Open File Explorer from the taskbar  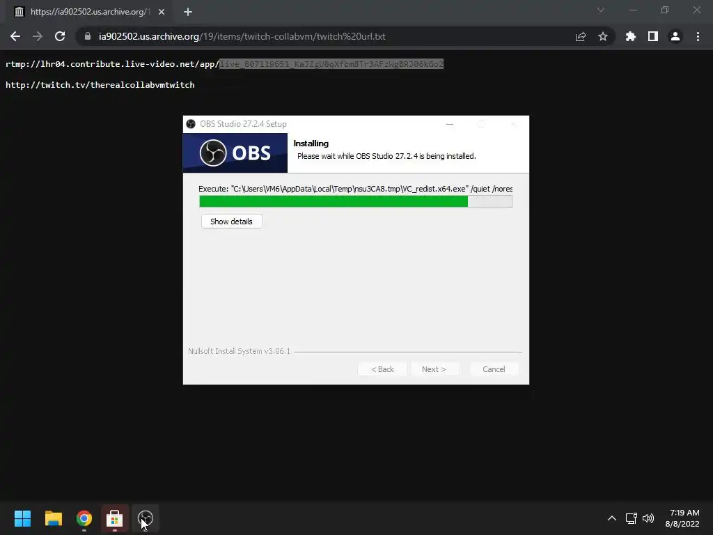tap(53, 518)
